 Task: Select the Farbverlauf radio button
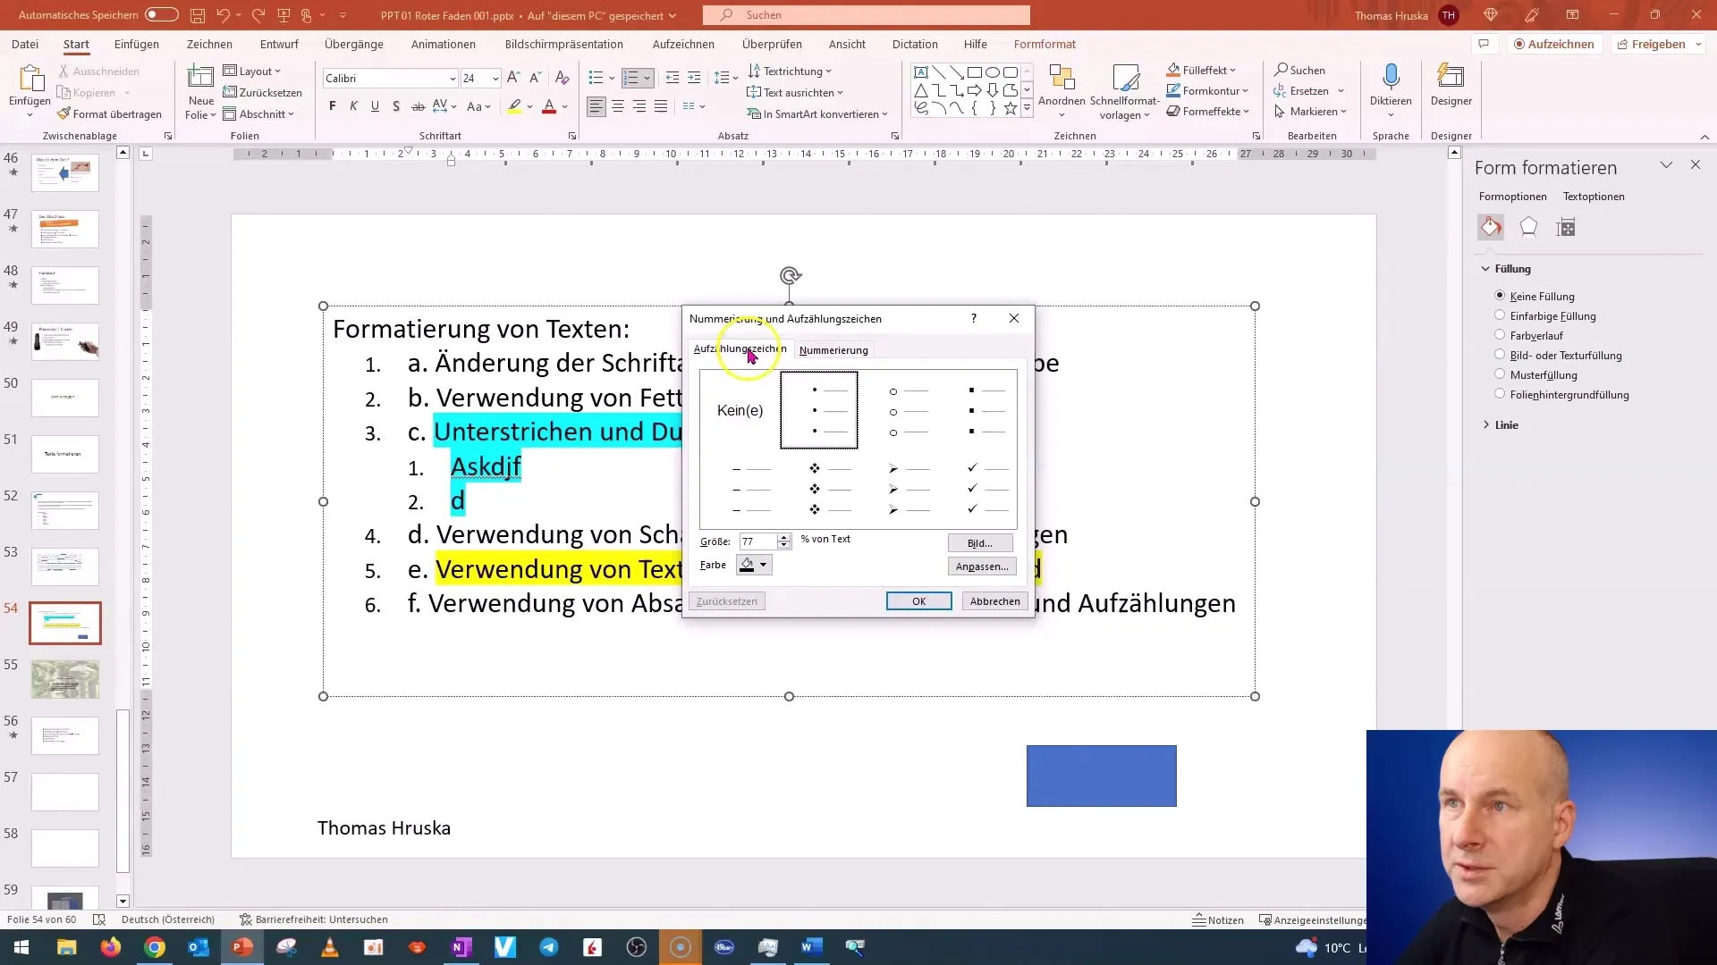coord(1500,335)
